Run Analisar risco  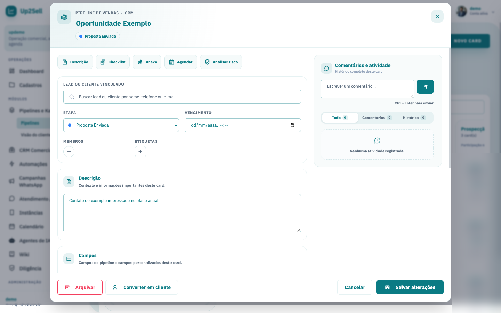click(221, 62)
